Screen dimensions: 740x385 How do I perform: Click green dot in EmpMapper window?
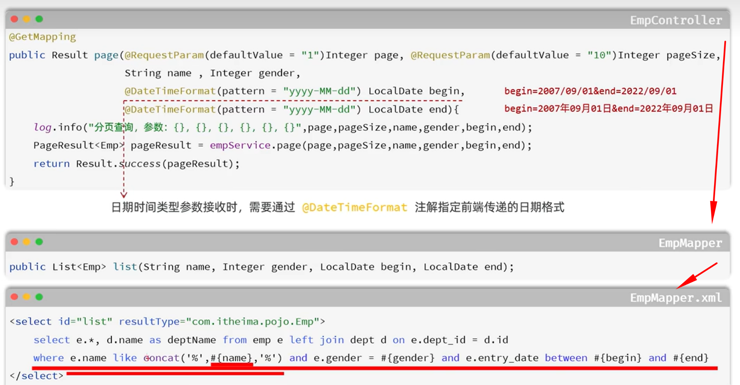39,242
